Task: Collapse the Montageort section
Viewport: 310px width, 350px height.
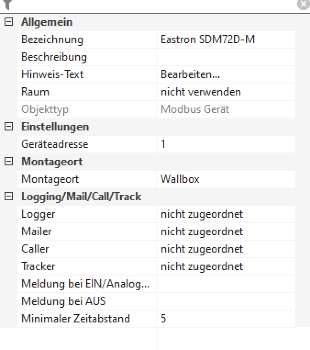Action: [8, 162]
